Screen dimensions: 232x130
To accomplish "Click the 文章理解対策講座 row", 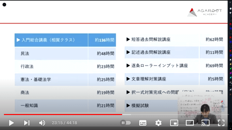I will (161, 79).
